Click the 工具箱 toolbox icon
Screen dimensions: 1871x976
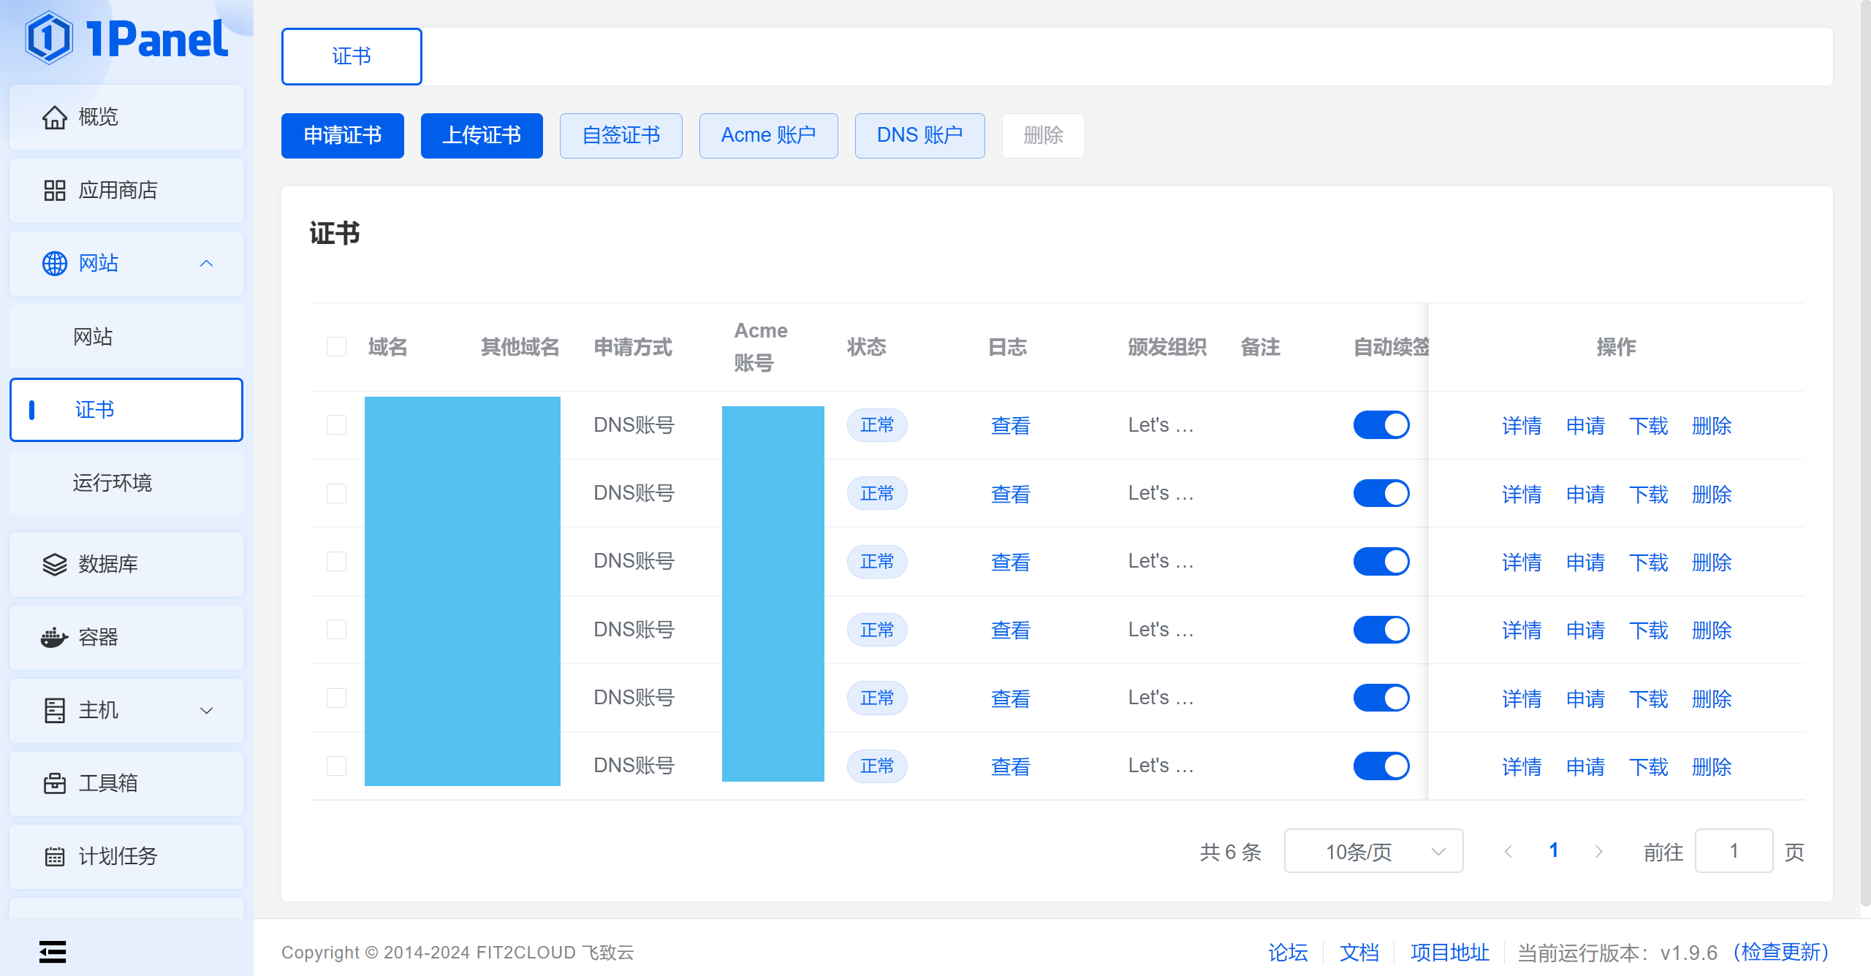54,783
